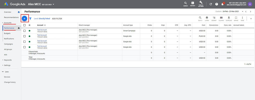Click the blue filter funnel icon
This screenshot has width=255, height=100.
[x=30, y=19]
